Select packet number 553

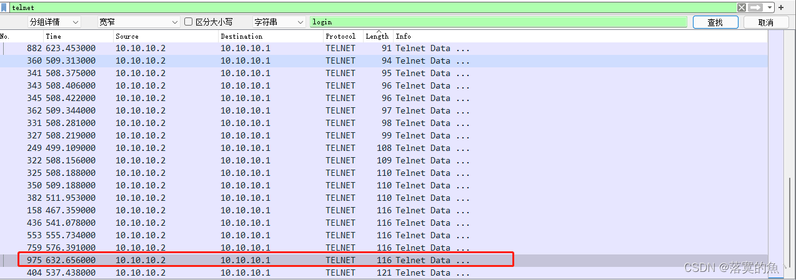(384, 235)
